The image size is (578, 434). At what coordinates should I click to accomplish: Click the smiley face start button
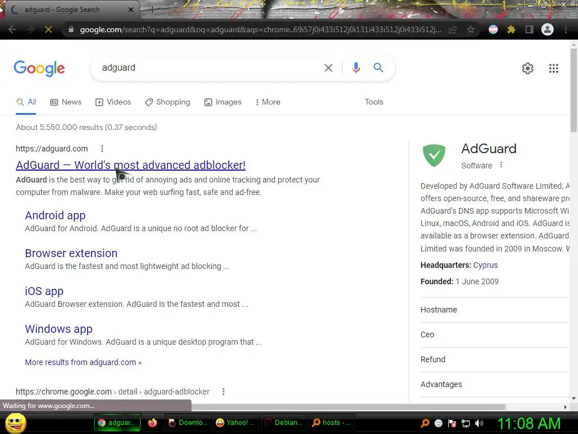click(x=16, y=423)
